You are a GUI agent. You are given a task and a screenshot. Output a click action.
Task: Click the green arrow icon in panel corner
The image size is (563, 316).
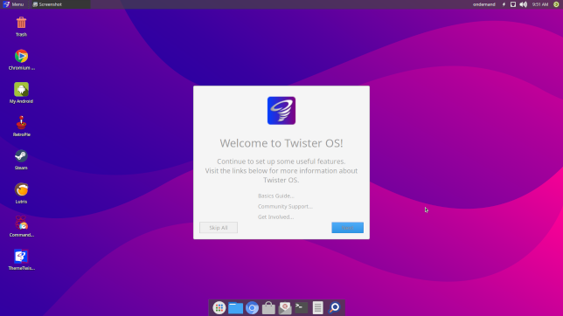pyautogui.click(x=556, y=4)
